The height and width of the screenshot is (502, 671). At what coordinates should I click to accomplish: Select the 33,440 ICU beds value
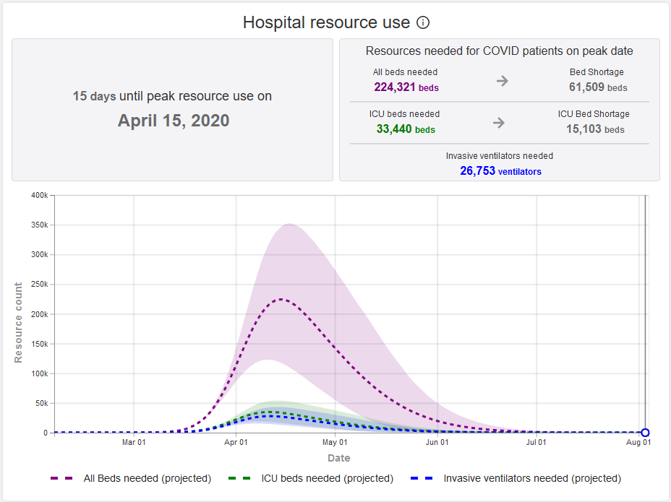pos(406,129)
